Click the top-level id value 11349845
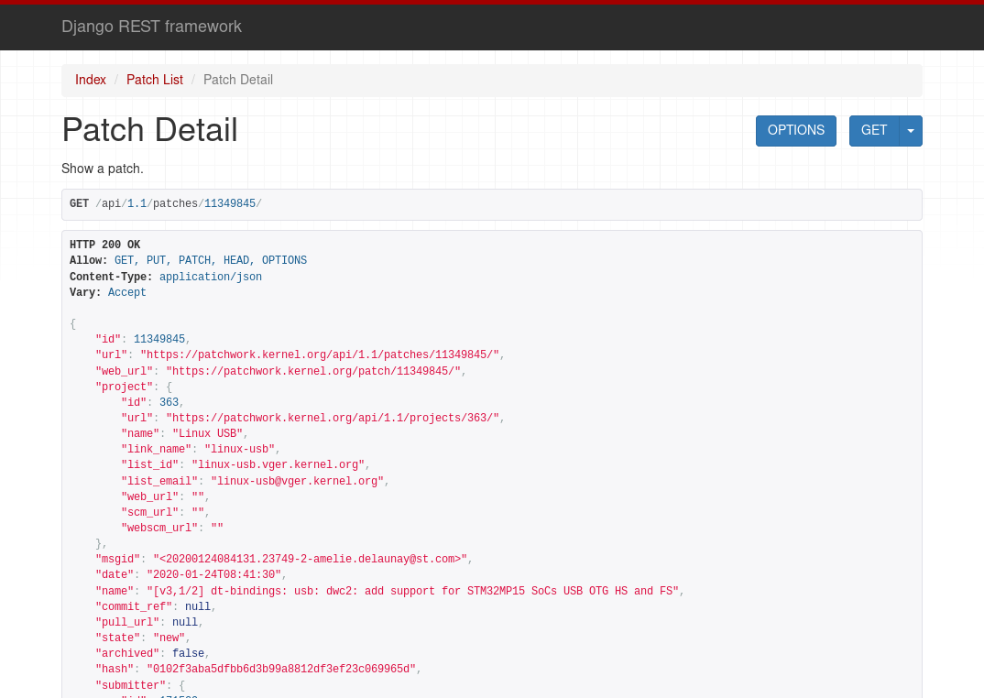The height and width of the screenshot is (698, 984). coord(159,339)
